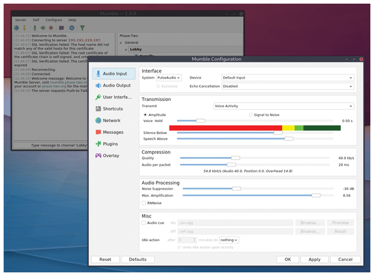Image resolution: width=374 pixels, height=276 pixels.
Task: Open the Overlay settings page
Action: tap(114, 155)
